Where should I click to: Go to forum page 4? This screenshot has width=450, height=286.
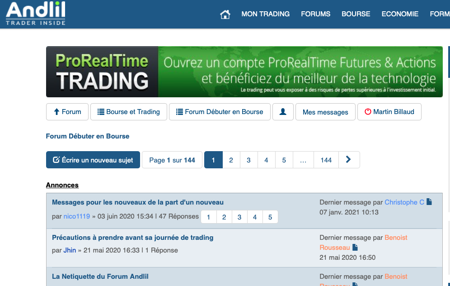266,160
